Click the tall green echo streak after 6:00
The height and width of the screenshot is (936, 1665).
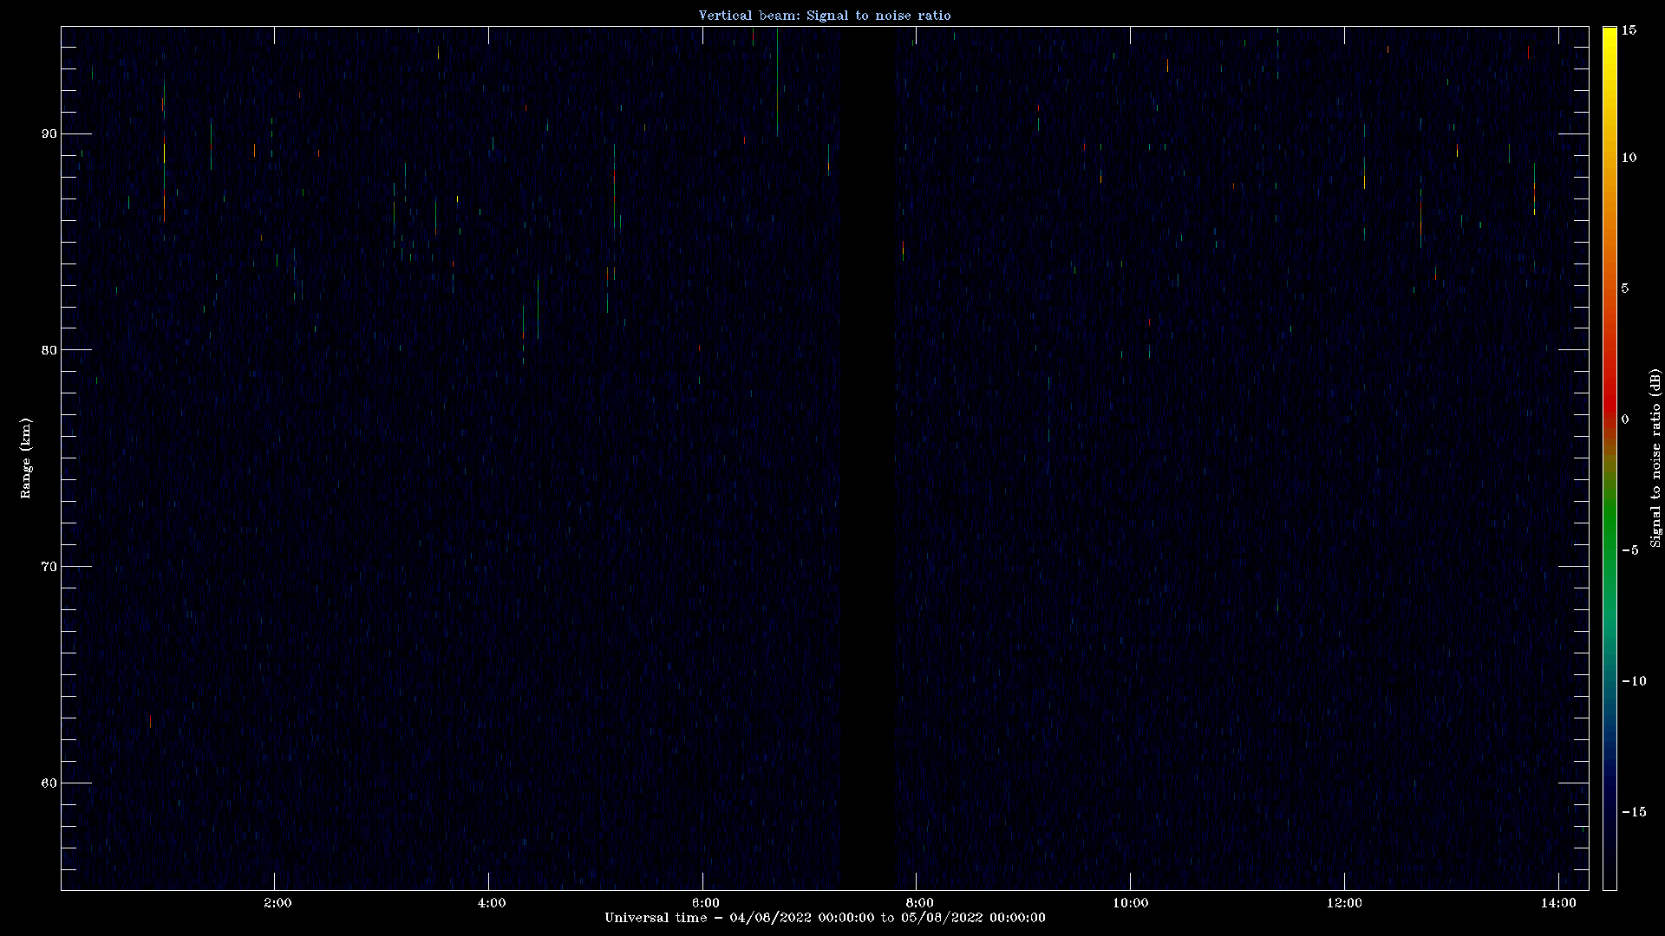click(x=778, y=81)
